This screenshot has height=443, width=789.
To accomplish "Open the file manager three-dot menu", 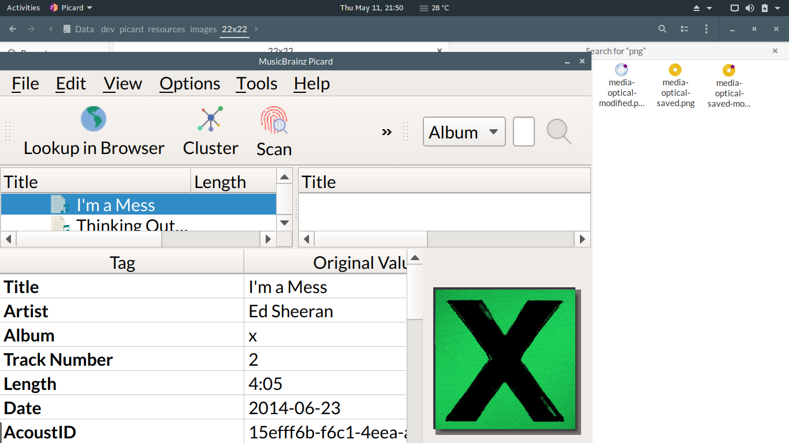I will point(706,29).
